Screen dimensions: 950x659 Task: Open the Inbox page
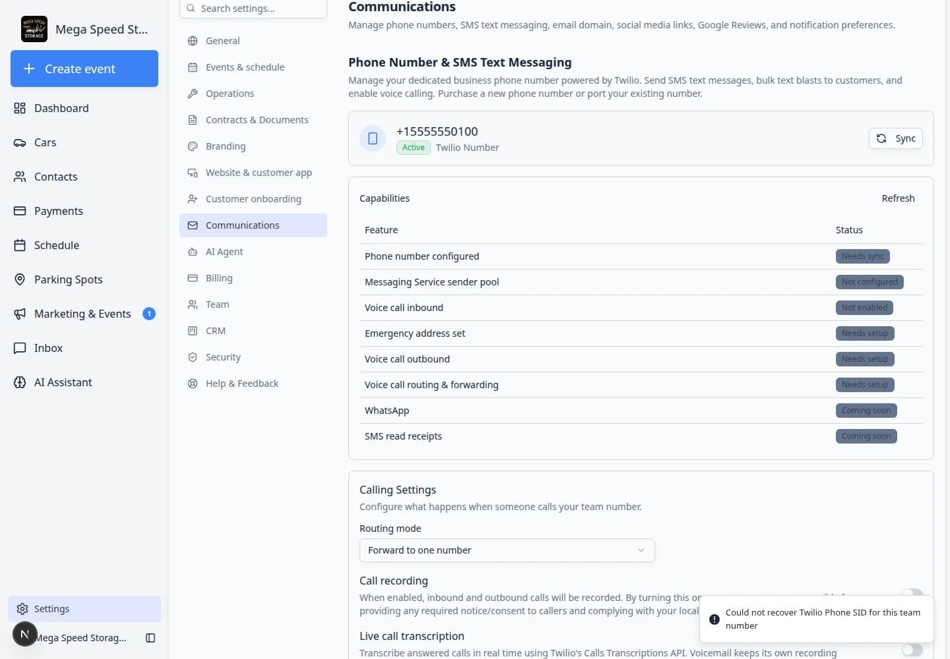pyautogui.click(x=84, y=348)
